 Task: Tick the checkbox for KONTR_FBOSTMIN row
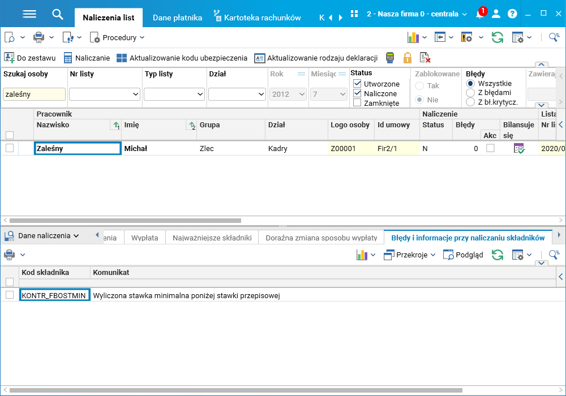[x=10, y=295]
